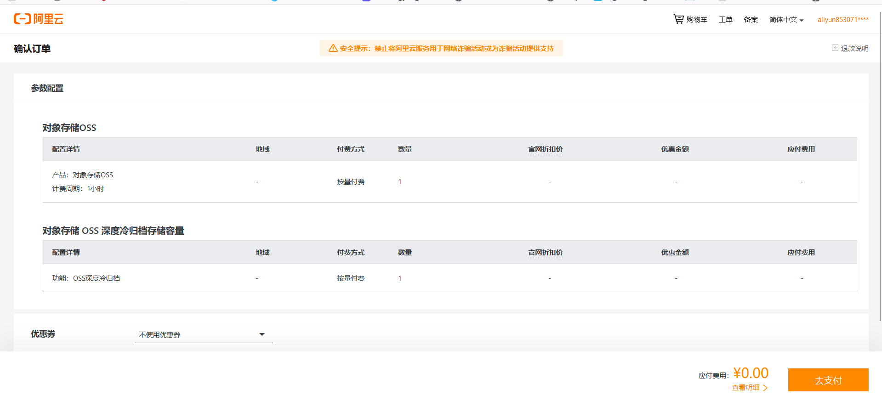Image resolution: width=882 pixels, height=401 pixels.
Task: Open the shopping cart icon
Action: [678, 19]
